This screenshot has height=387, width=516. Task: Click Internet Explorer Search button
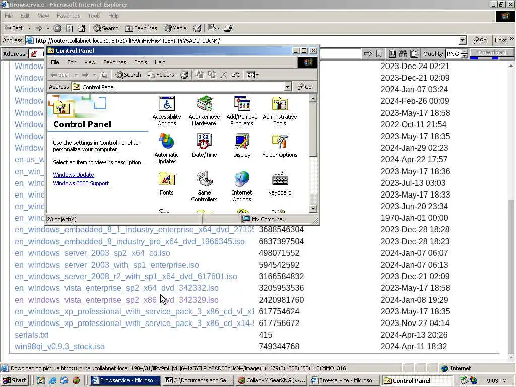106,28
